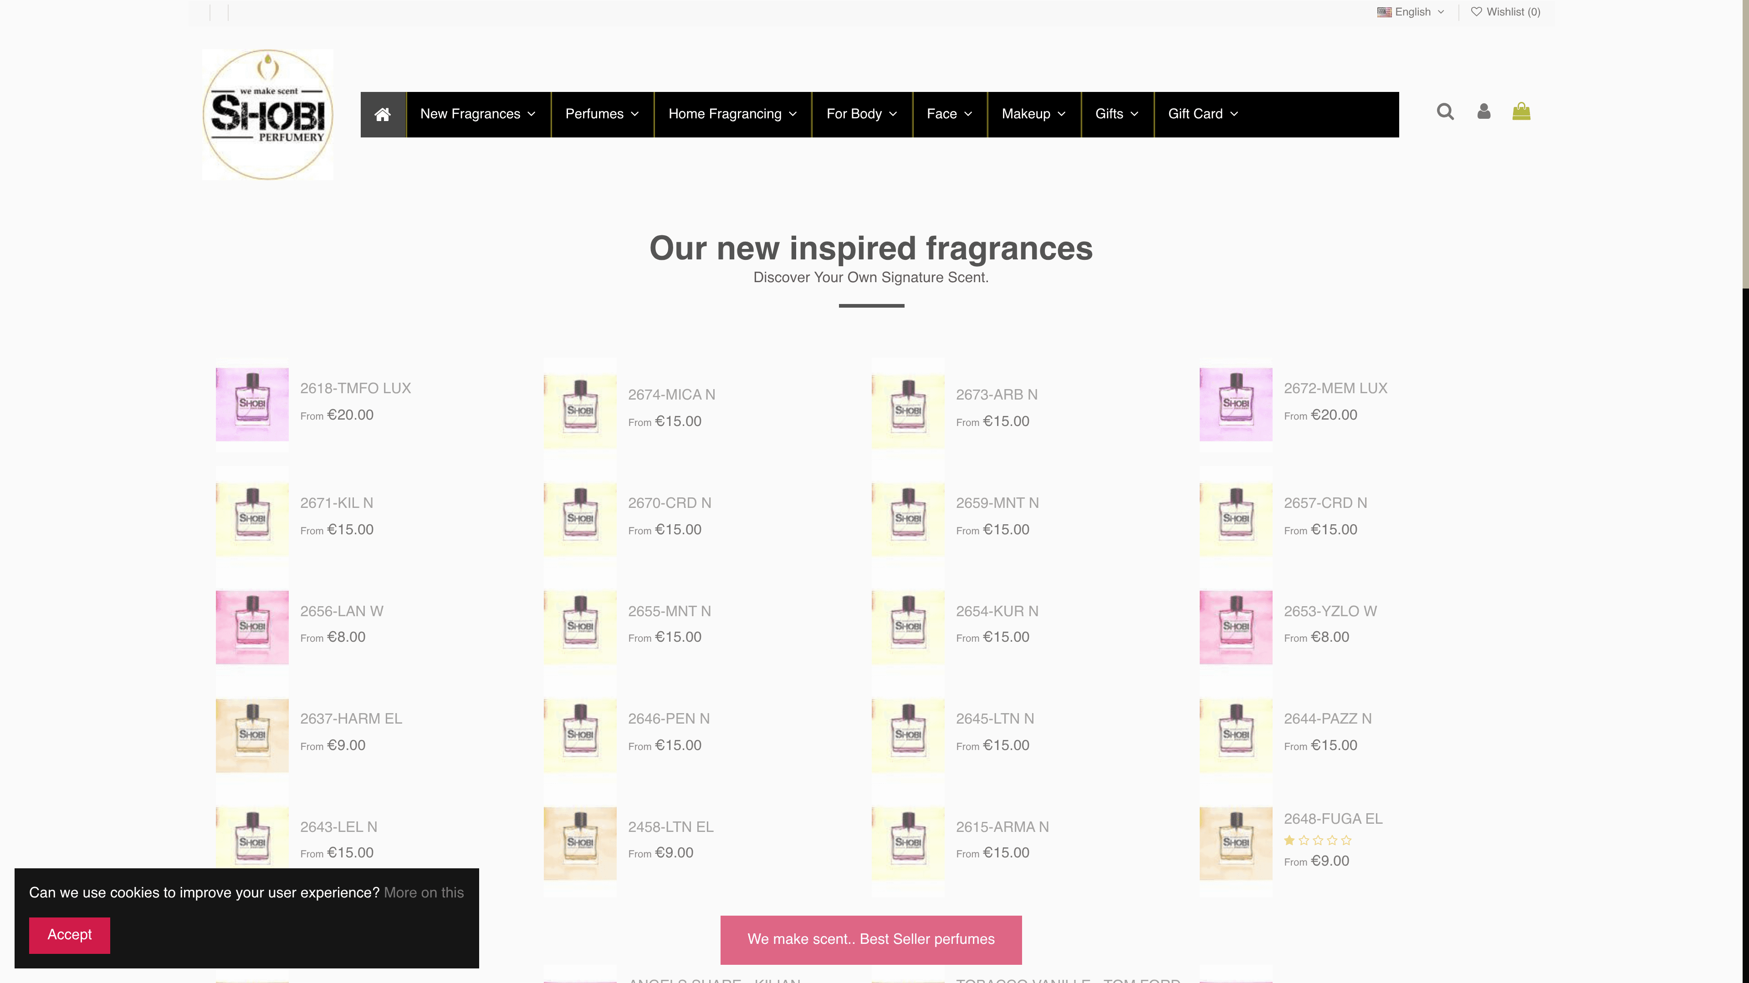Open the Perfumes dropdown menu
The height and width of the screenshot is (983, 1749).
pos(602,114)
